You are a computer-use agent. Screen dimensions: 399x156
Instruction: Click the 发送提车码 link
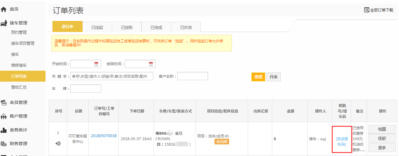click(x=342, y=141)
